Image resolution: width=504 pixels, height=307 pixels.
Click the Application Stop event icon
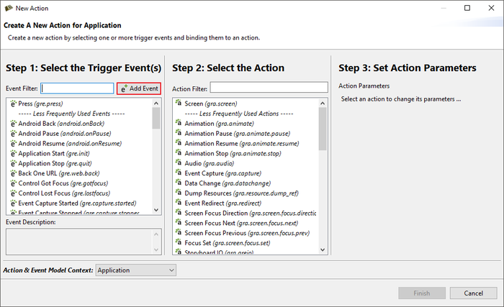pos(13,163)
